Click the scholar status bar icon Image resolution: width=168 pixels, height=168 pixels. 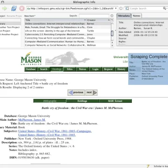pos(148,166)
